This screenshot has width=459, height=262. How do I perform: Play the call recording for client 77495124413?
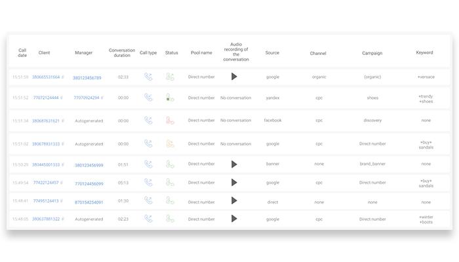click(x=234, y=200)
